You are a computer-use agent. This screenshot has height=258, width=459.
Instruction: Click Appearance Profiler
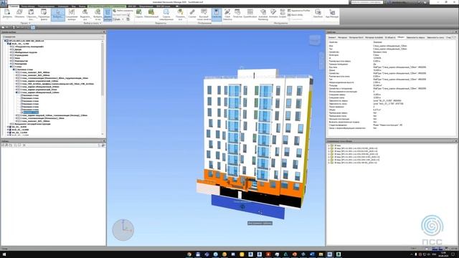(x=299, y=11)
